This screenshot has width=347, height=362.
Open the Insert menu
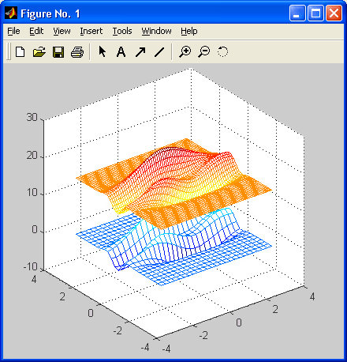[91, 31]
